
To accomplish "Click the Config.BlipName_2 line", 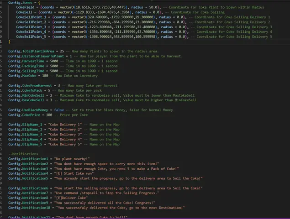I will (x=64, y=130).
